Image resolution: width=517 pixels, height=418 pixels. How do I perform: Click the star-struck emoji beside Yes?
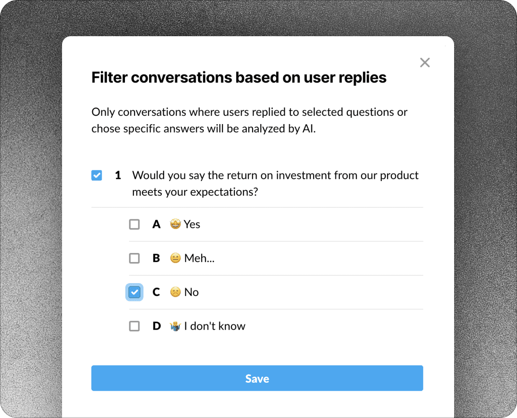coord(176,224)
